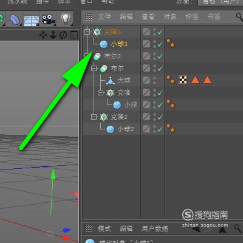This screenshot has width=243, height=243.
Task: Click the boole icon of 布尔2
Action: point(97,56)
